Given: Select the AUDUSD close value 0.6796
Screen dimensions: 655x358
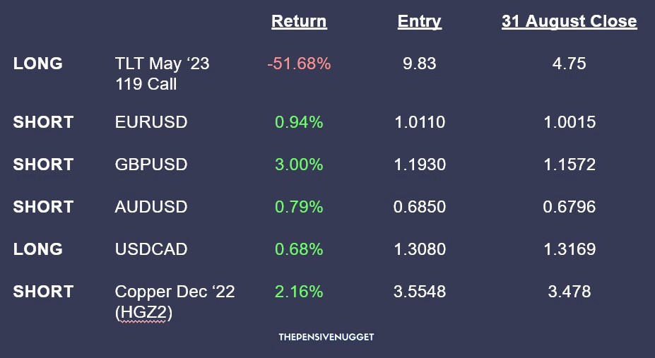Looking at the screenshot, I should [570, 207].
